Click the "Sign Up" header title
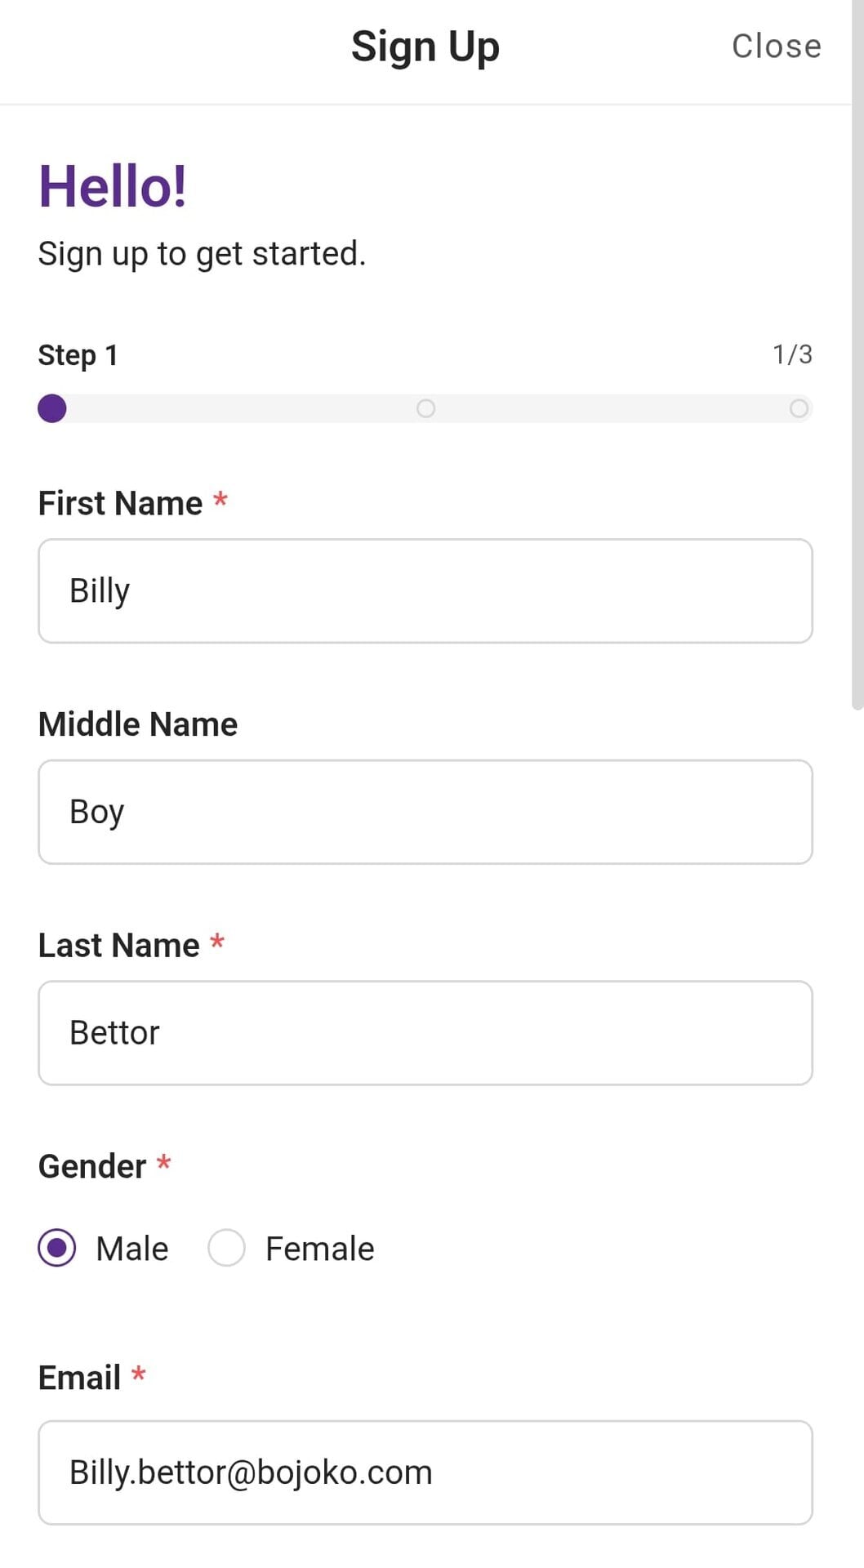 coord(425,47)
